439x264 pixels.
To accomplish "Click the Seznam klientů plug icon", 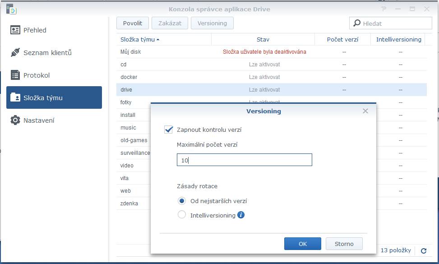I will point(15,53).
